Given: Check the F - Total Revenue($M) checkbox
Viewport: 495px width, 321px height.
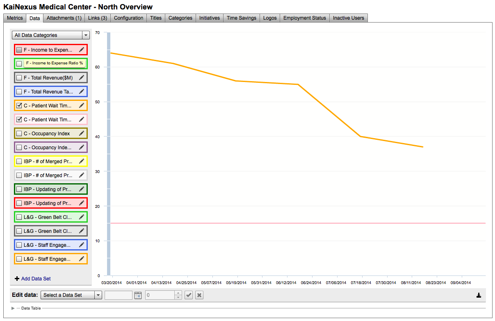Looking at the screenshot, I should (x=19, y=78).
